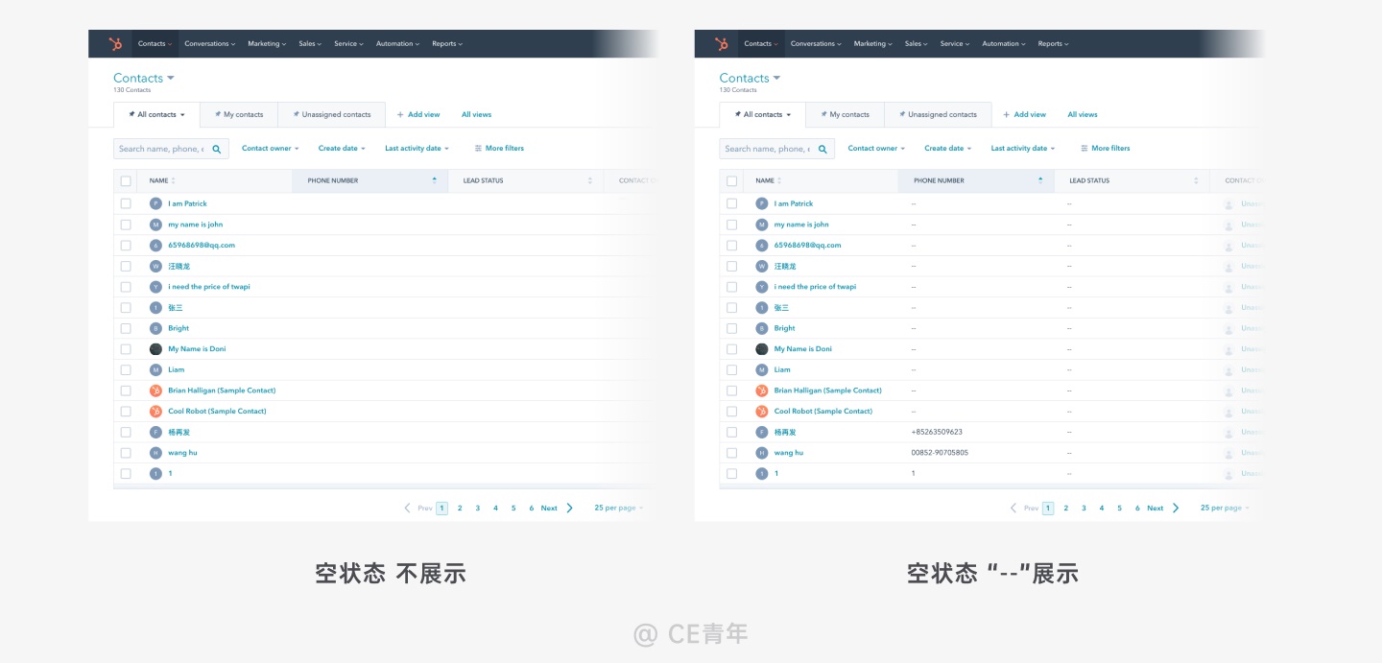The height and width of the screenshot is (663, 1383).
Task: Go to page 6 in right screenshot
Action: point(1137,509)
